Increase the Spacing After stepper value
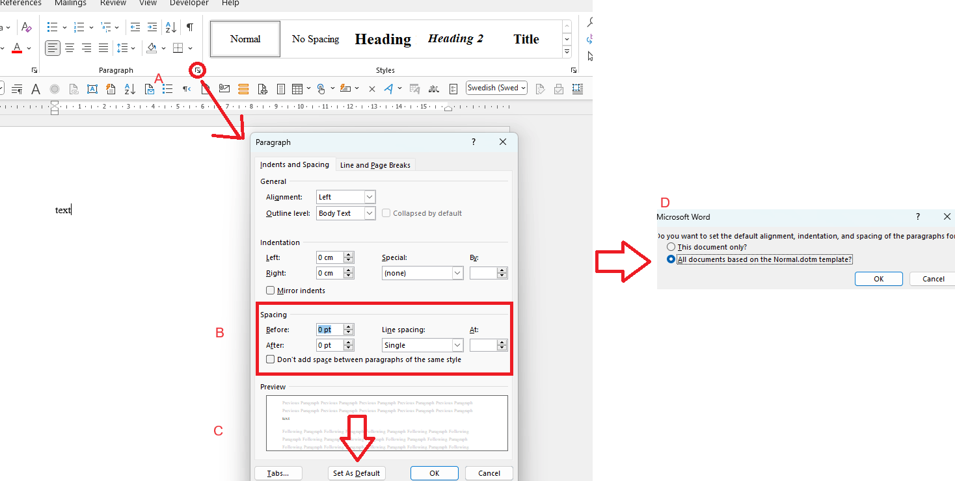Viewport: 955px width, 481px height. coord(349,342)
